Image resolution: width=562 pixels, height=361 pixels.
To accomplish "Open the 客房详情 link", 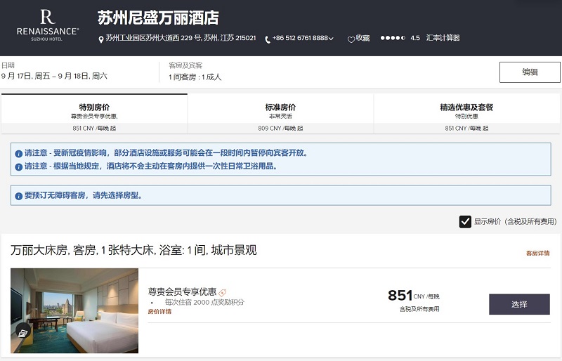I will click(x=537, y=253).
